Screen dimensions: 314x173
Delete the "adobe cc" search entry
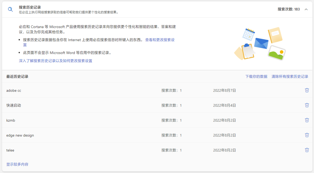pyautogui.click(x=307, y=90)
